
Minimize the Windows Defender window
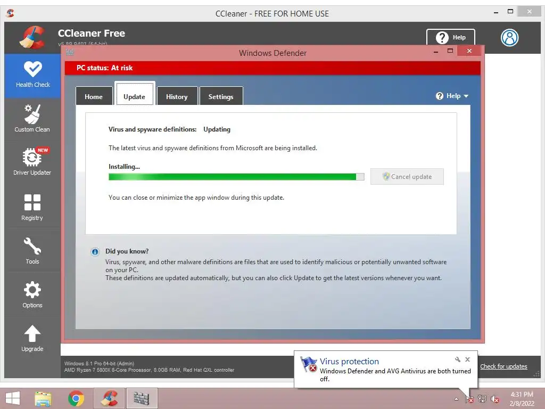(436, 52)
